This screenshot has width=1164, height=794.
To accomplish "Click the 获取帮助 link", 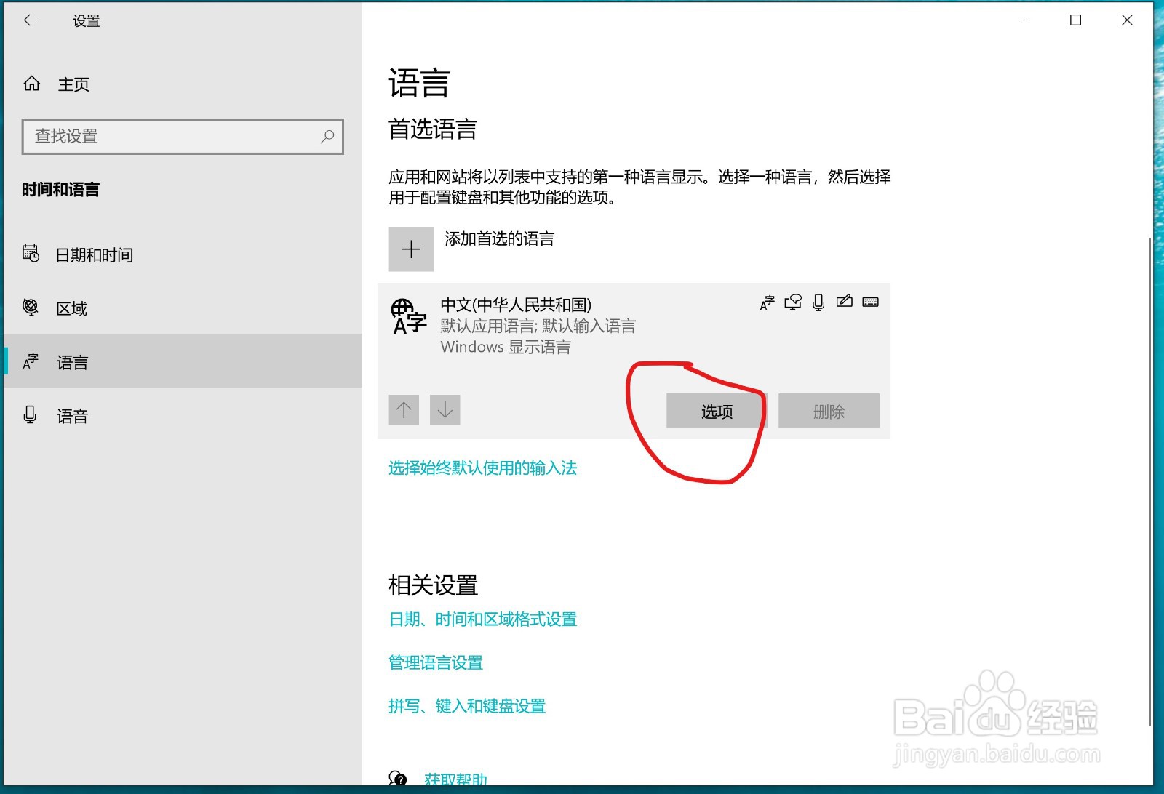I will coord(455,780).
